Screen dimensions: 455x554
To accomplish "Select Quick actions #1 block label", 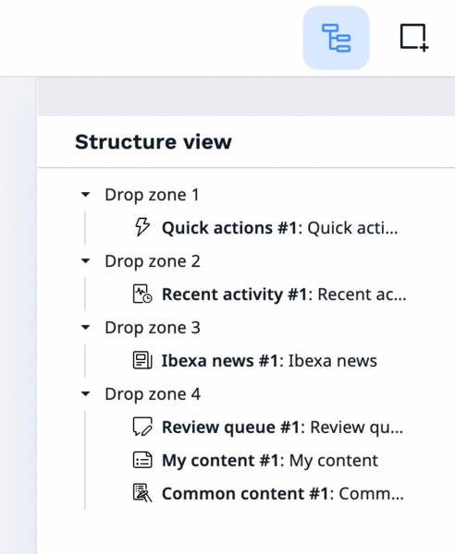I will [280, 228].
